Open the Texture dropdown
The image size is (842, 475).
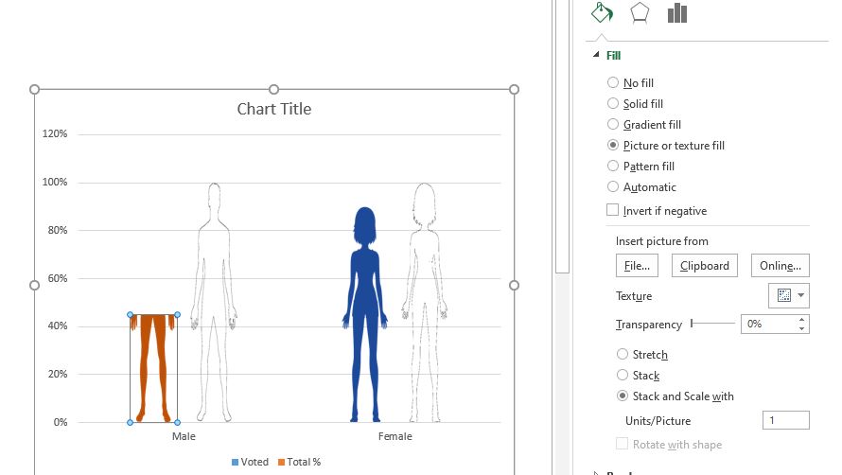pyautogui.click(x=789, y=295)
